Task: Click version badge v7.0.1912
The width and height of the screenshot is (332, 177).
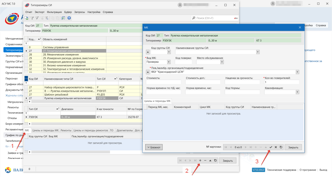Action: pos(258,170)
